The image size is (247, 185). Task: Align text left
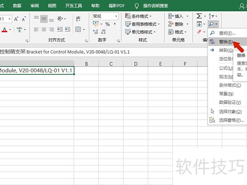pyautogui.click(x=36, y=29)
